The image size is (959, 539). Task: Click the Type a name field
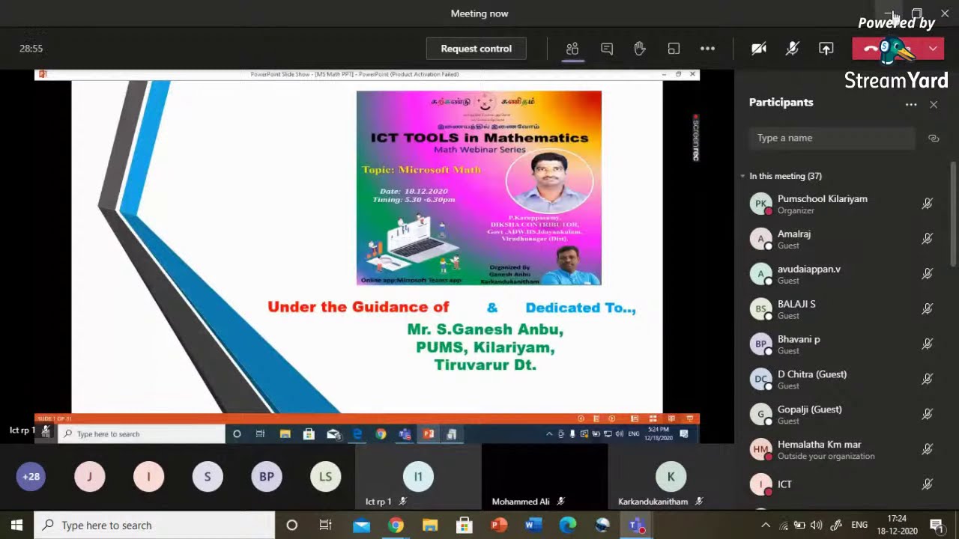[x=832, y=138]
